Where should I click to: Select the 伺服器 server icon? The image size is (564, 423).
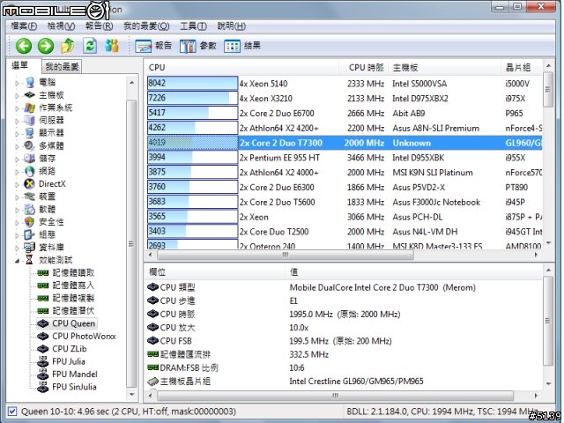(29, 120)
